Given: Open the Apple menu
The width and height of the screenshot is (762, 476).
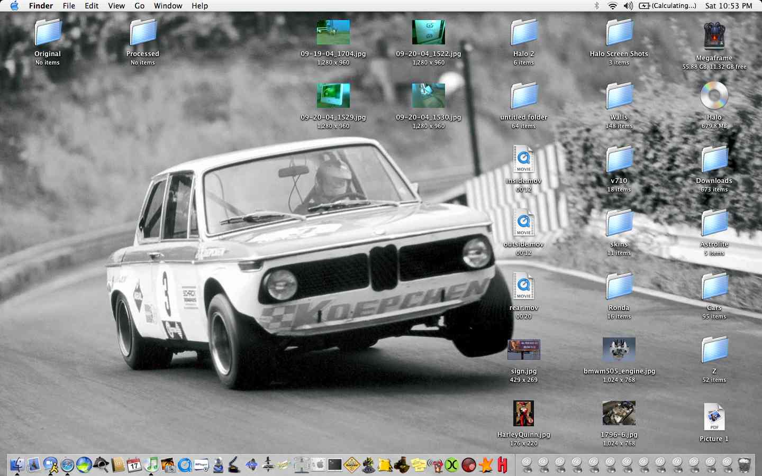Looking at the screenshot, I should [x=14, y=6].
